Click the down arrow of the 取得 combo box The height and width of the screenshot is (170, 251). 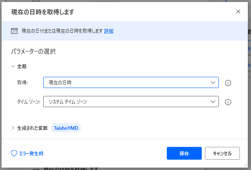[212, 83]
